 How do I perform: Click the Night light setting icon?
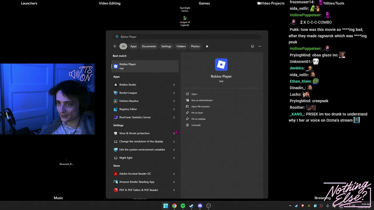(x=116, y=158)
